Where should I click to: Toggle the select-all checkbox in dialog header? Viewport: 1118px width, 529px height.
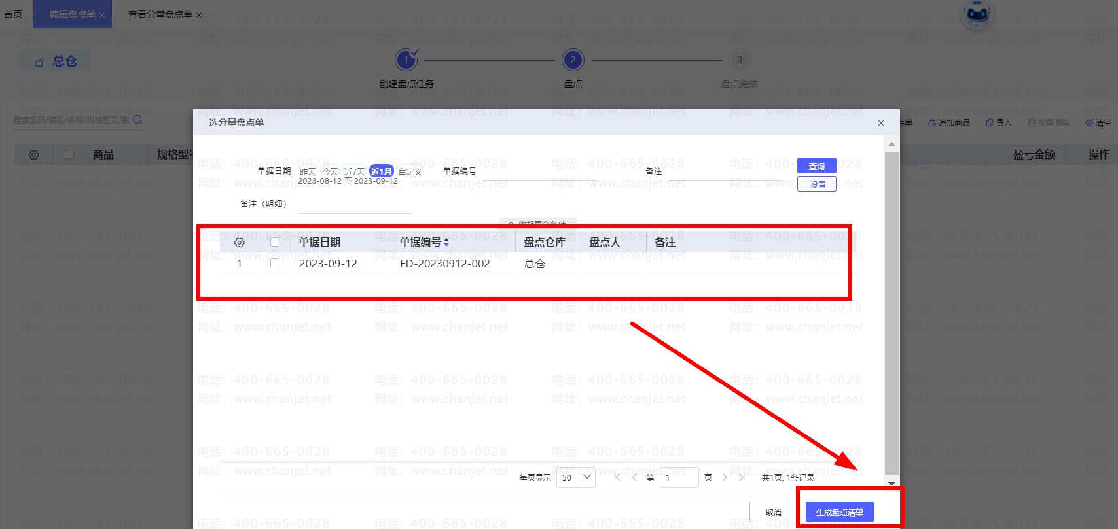(275, 242)
